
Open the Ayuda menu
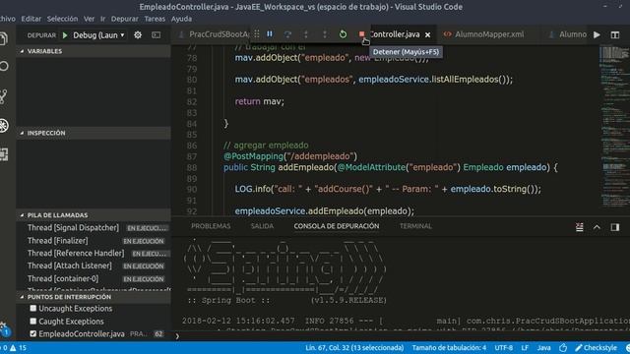(x=181, y=19)
